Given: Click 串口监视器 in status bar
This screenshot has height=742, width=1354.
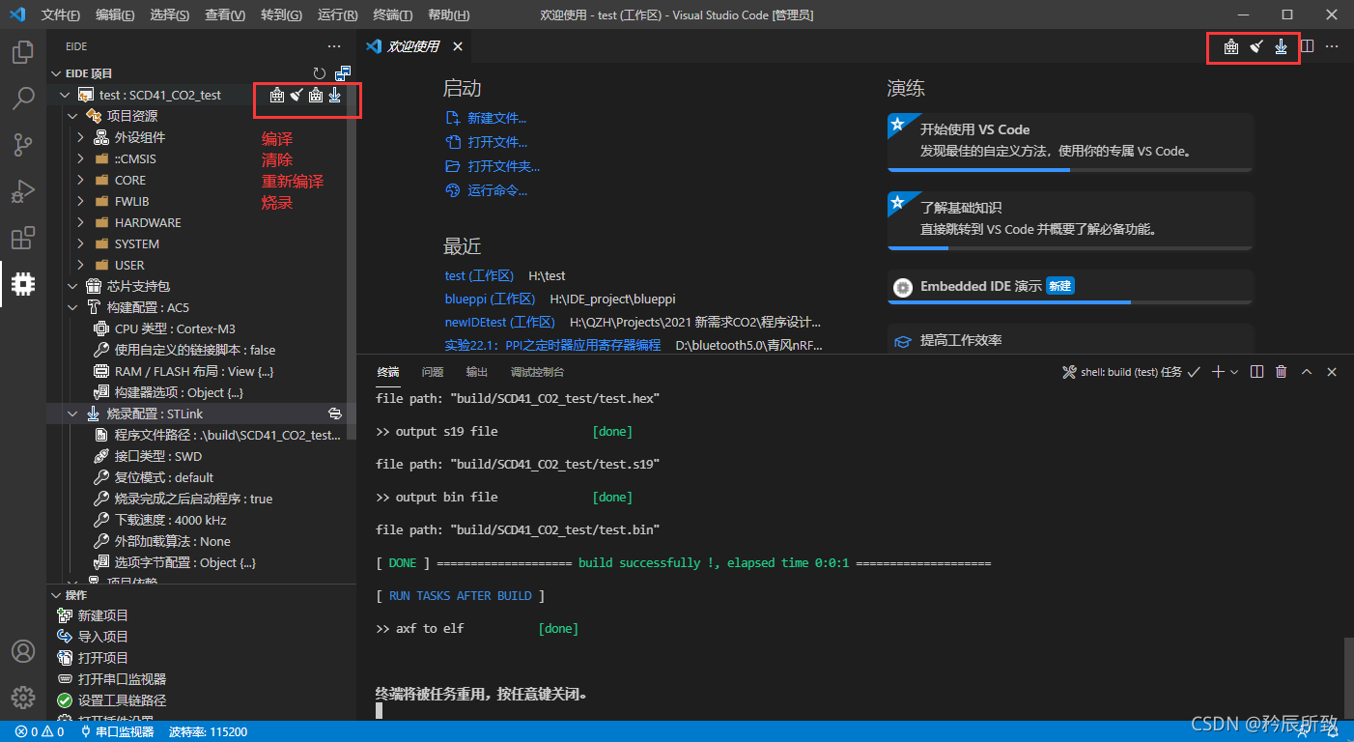Looking at the screenshot, I should 117,732.
